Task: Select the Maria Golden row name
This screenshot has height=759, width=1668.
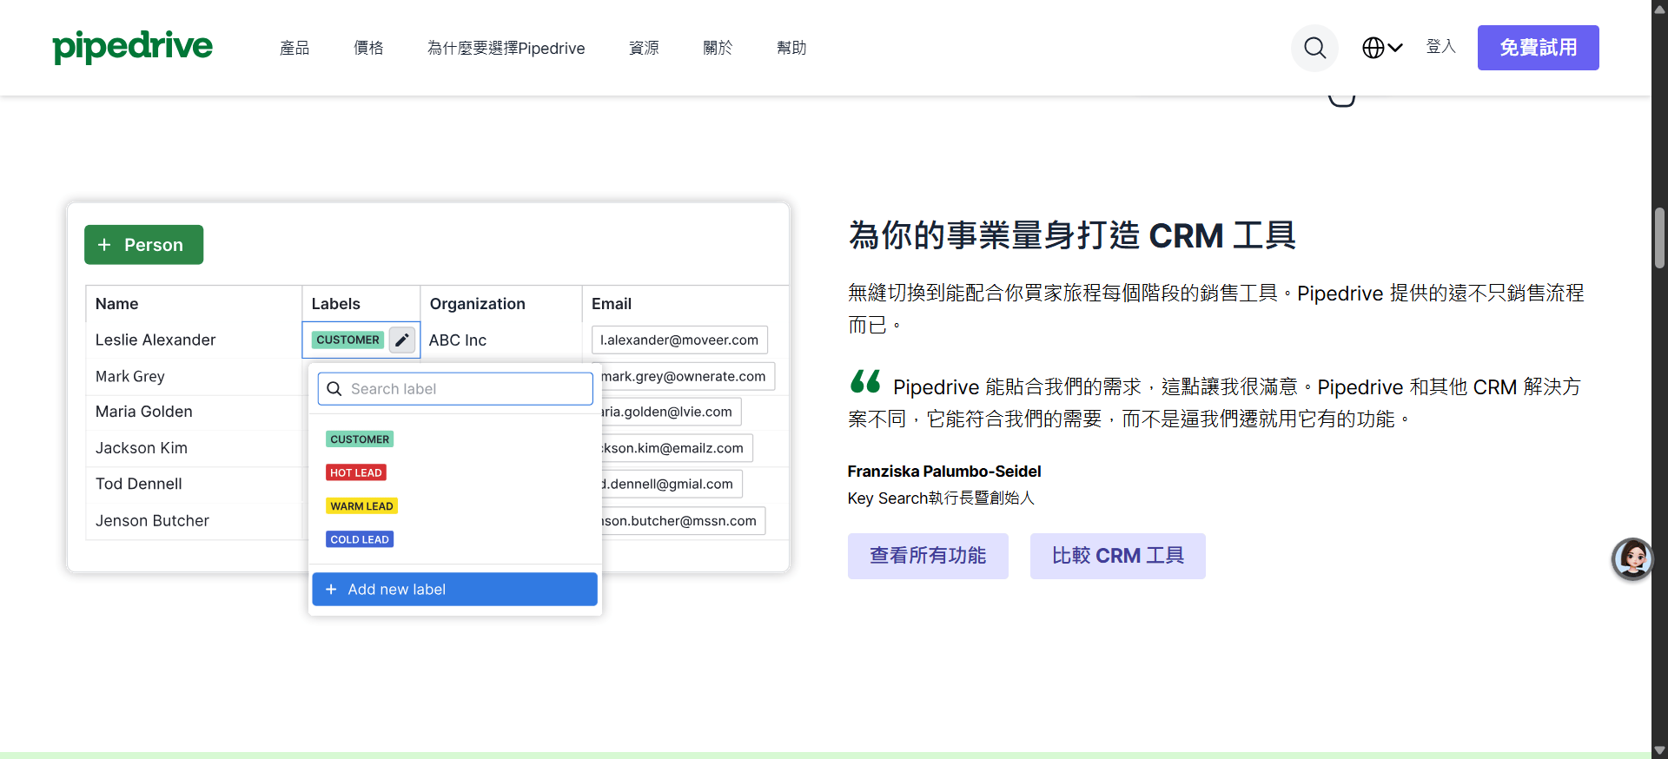Action: tap(144, 412)
